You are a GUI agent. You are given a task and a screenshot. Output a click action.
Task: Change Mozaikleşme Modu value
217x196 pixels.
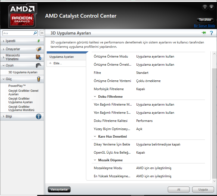pos(154,168)
